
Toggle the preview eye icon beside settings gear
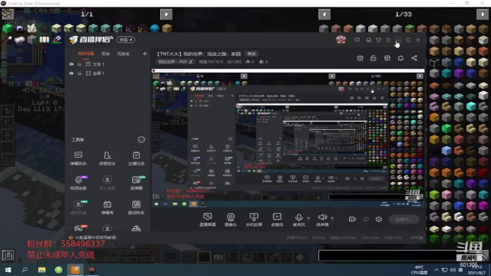(x=366, y=219)
